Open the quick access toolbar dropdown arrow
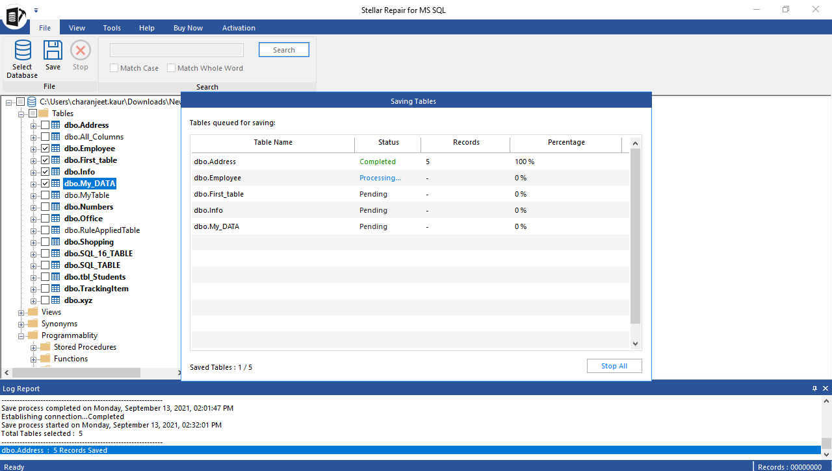Viewport: 832px width, 471px height. 36,10
